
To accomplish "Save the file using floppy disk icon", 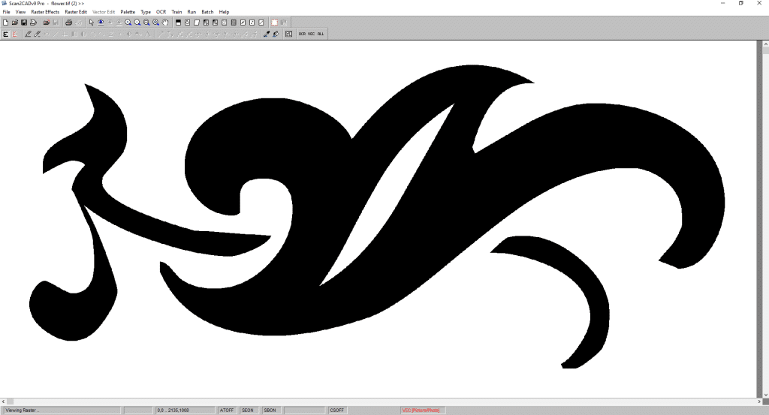I will point(24,23).
